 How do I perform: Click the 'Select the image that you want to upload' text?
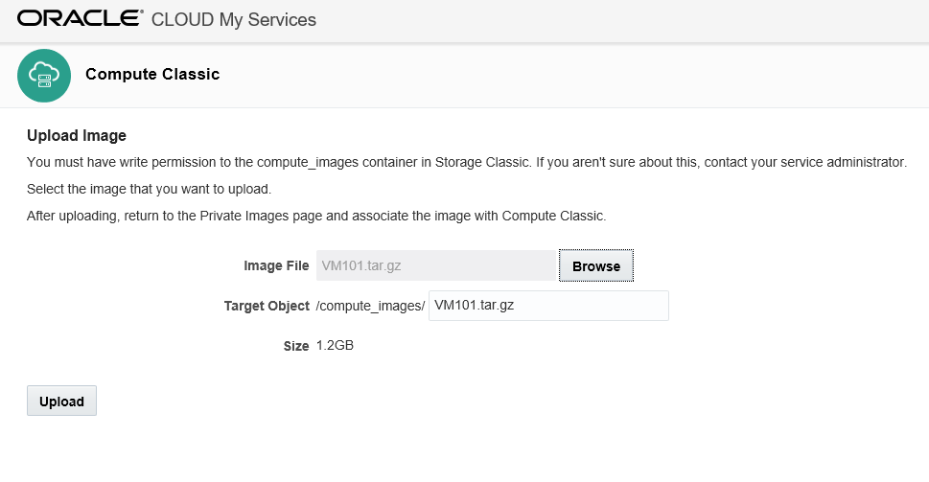pyautogui.click(x=149, y=190)
